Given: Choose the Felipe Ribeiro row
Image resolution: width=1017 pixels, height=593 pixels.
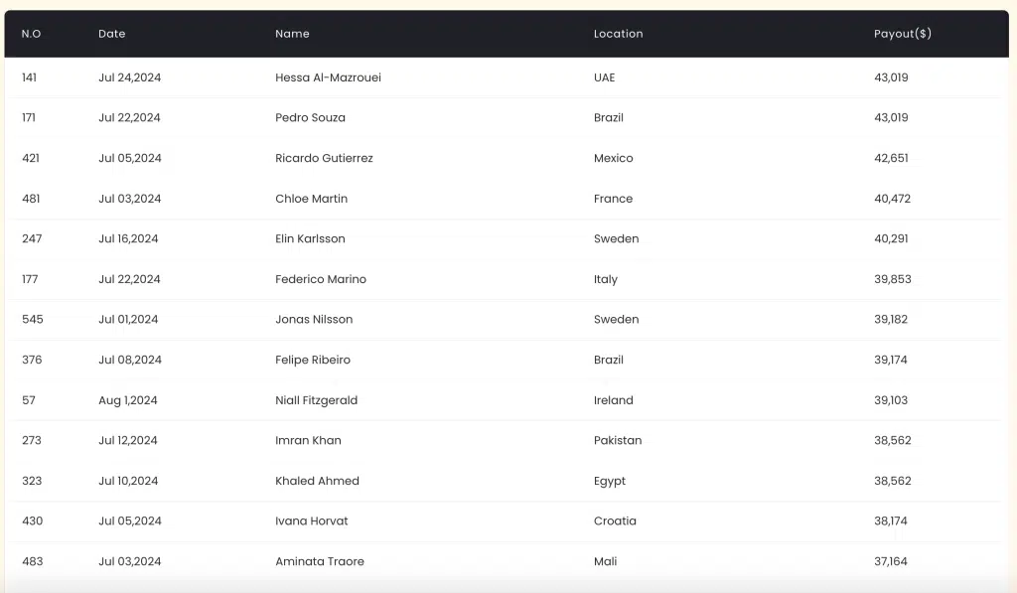Looking at the screenshot, I should (313, 360).
